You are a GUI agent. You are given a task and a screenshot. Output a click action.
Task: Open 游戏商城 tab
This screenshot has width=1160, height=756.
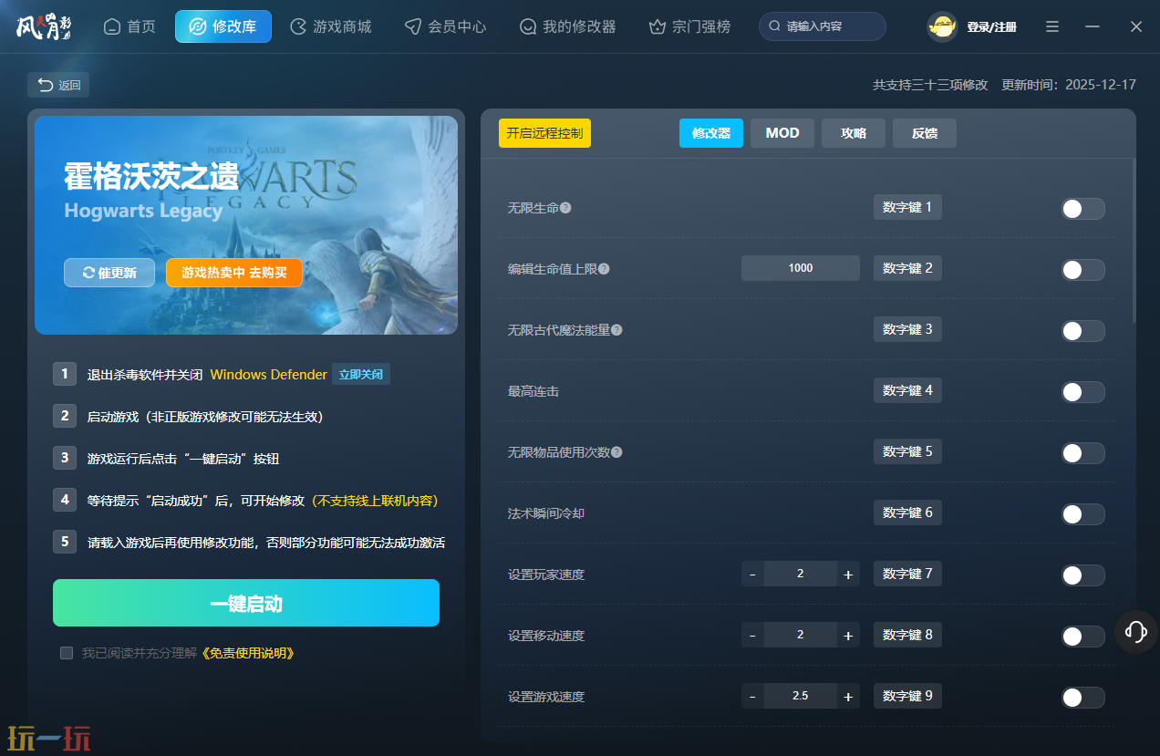coord(331,26)
